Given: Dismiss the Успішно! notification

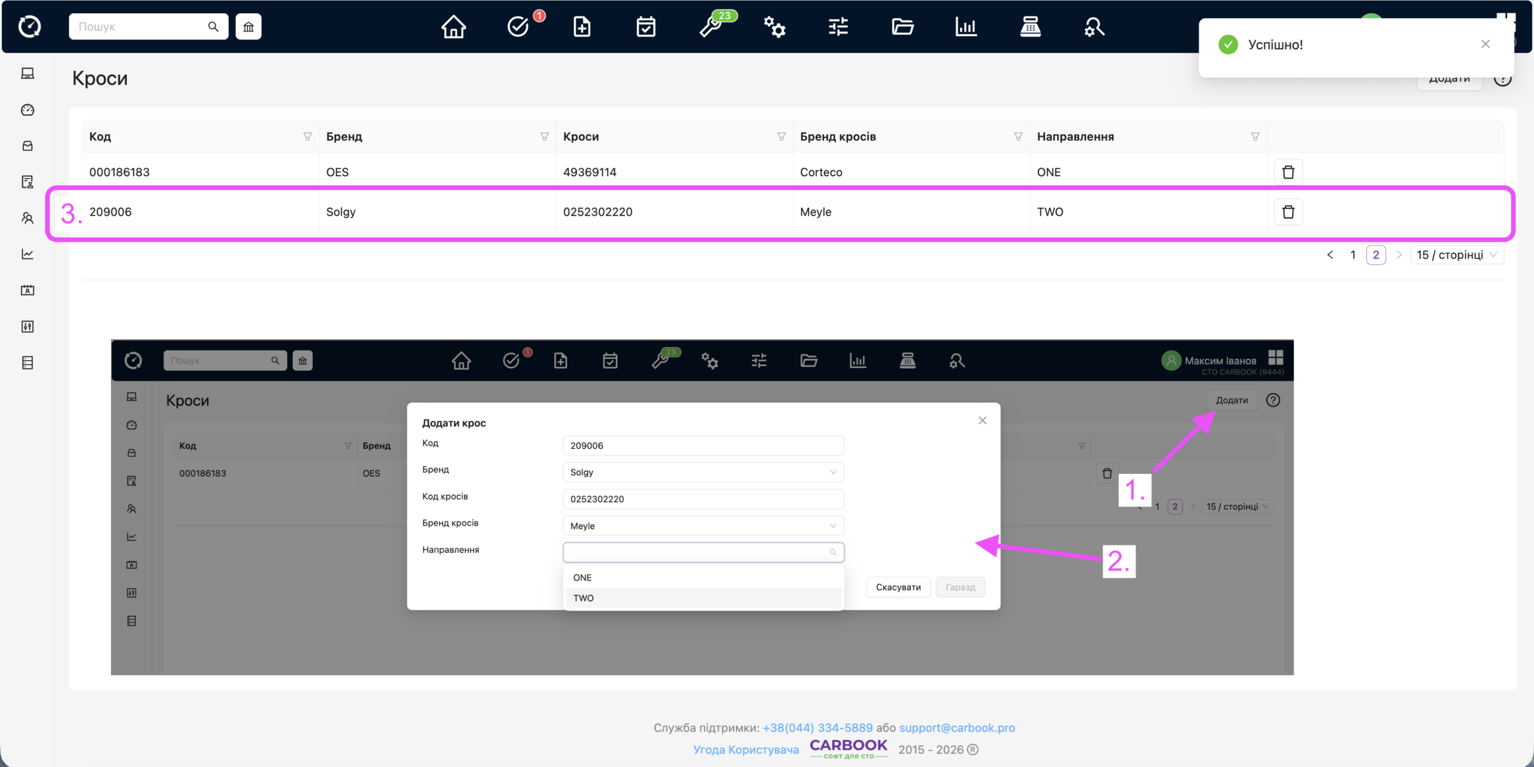Looking at the screenshot, I should 1485,44.
